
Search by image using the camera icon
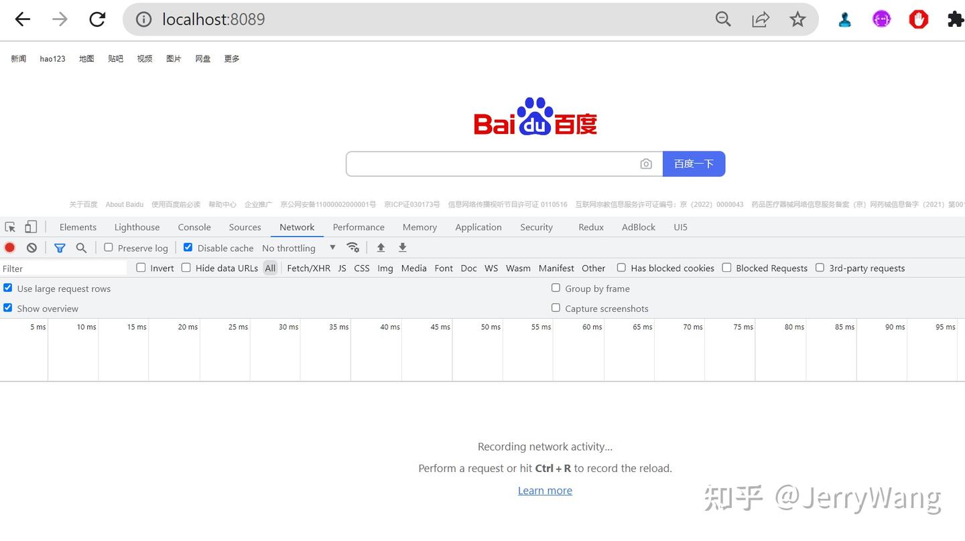point(646,164)
